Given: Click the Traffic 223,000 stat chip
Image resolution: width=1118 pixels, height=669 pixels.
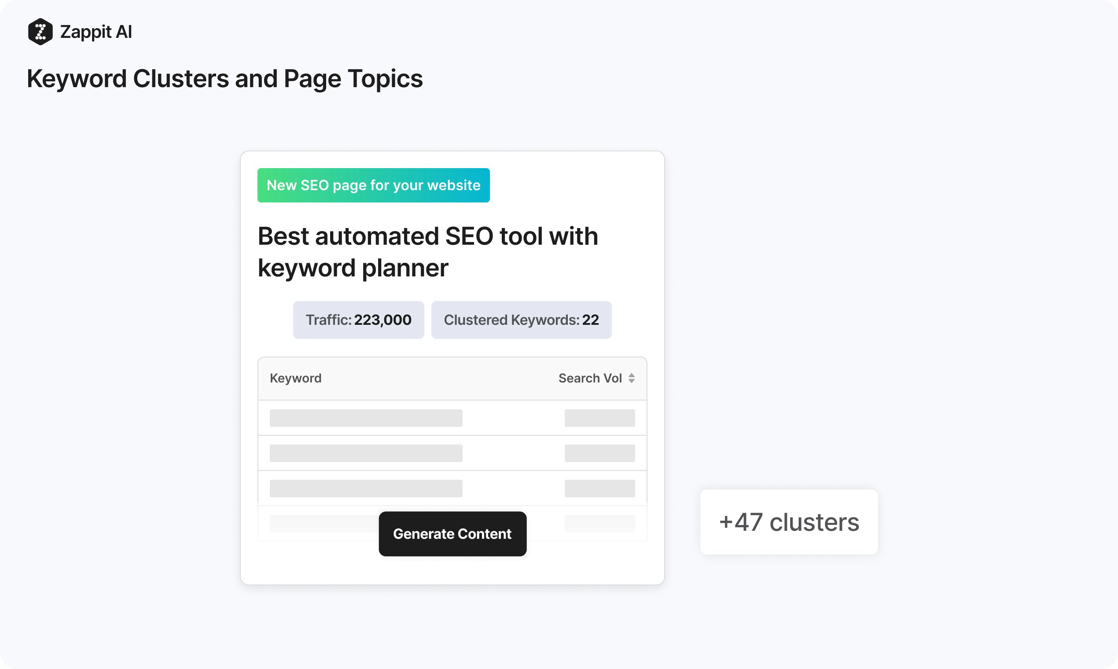Looking at the screenshot, I should [x=358, y=320].
